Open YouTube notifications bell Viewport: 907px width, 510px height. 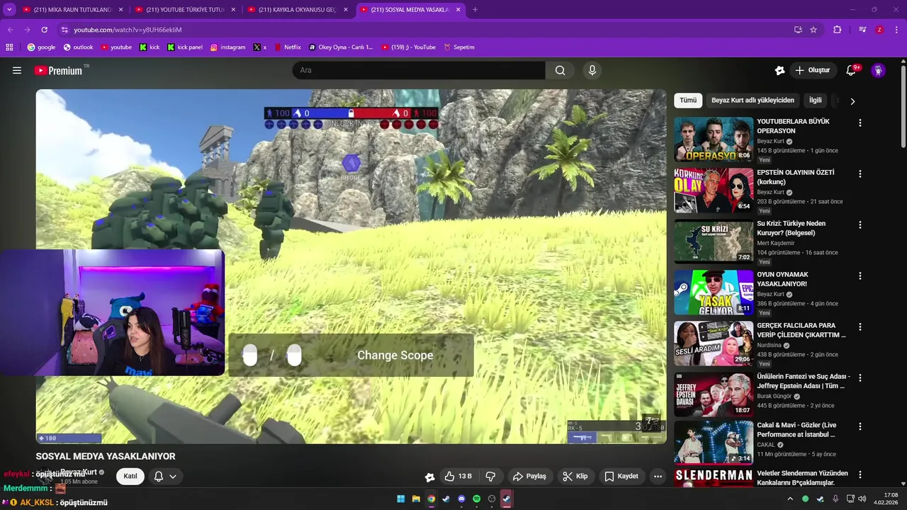coord(851,70)
